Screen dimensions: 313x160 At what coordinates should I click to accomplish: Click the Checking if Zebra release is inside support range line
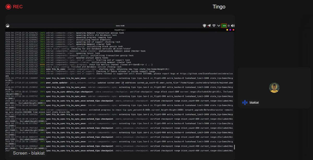click(82, 71)
